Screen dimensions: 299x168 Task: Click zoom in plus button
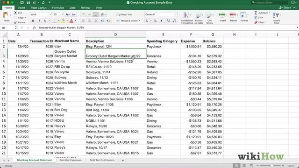pos(283,166)
